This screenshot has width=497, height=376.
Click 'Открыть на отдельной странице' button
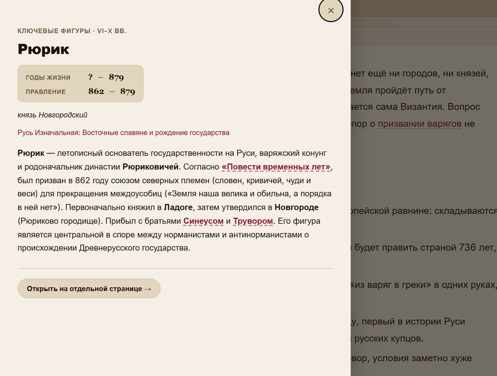[89, 289]
